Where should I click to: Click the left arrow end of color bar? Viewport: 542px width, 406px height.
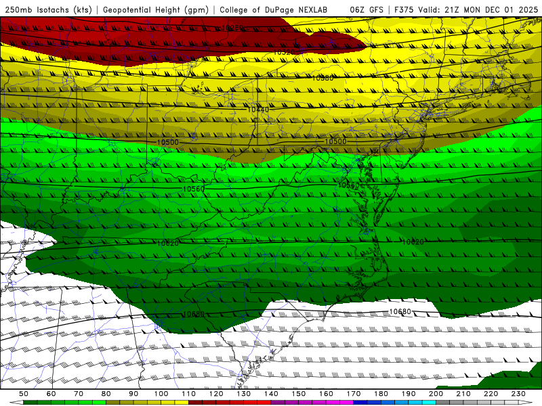[16, 403]
